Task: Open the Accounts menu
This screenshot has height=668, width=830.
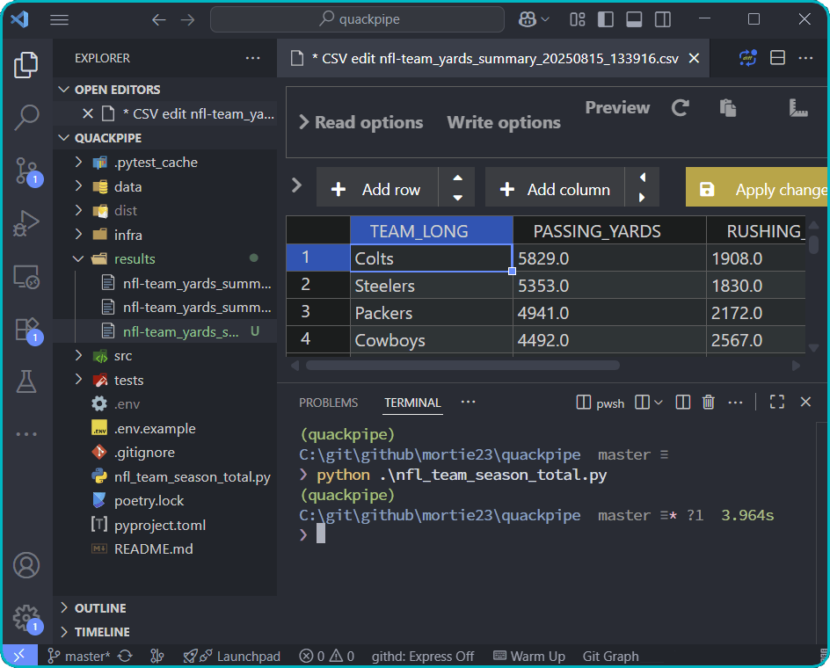Action: (26, 565)
